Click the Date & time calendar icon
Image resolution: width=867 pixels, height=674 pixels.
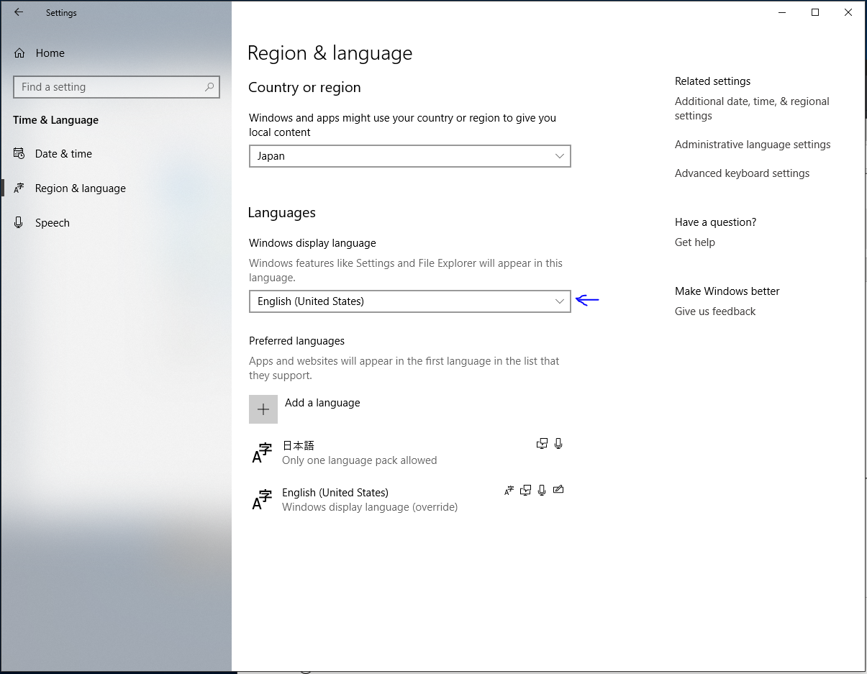[19, 153]
